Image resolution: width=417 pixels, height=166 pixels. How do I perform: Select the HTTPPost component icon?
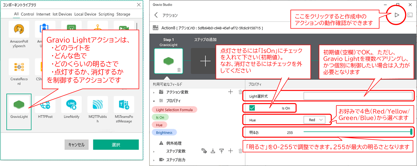coord(45,104)
